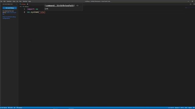
Task: Click the unsaved dot on the editor tab
Action: pos(28,4)
